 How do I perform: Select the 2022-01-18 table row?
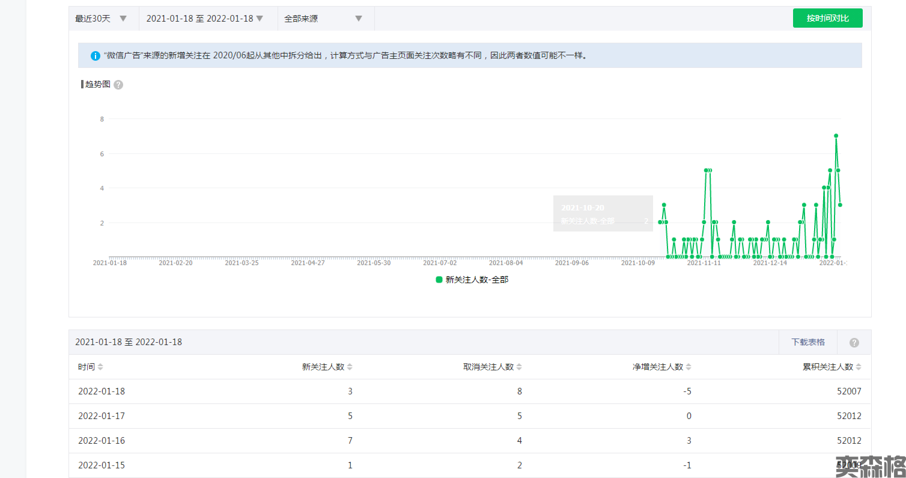point(469,391)
